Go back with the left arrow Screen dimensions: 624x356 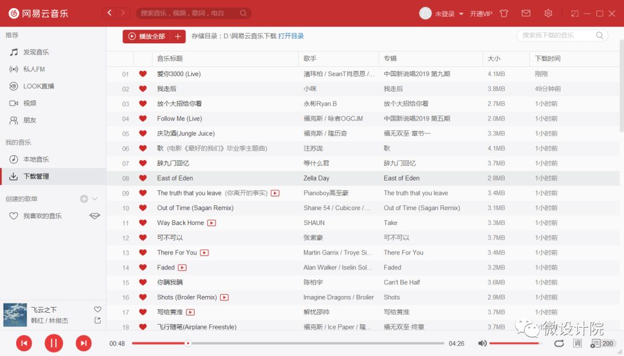pyautogui.click(x=109, y=13)
